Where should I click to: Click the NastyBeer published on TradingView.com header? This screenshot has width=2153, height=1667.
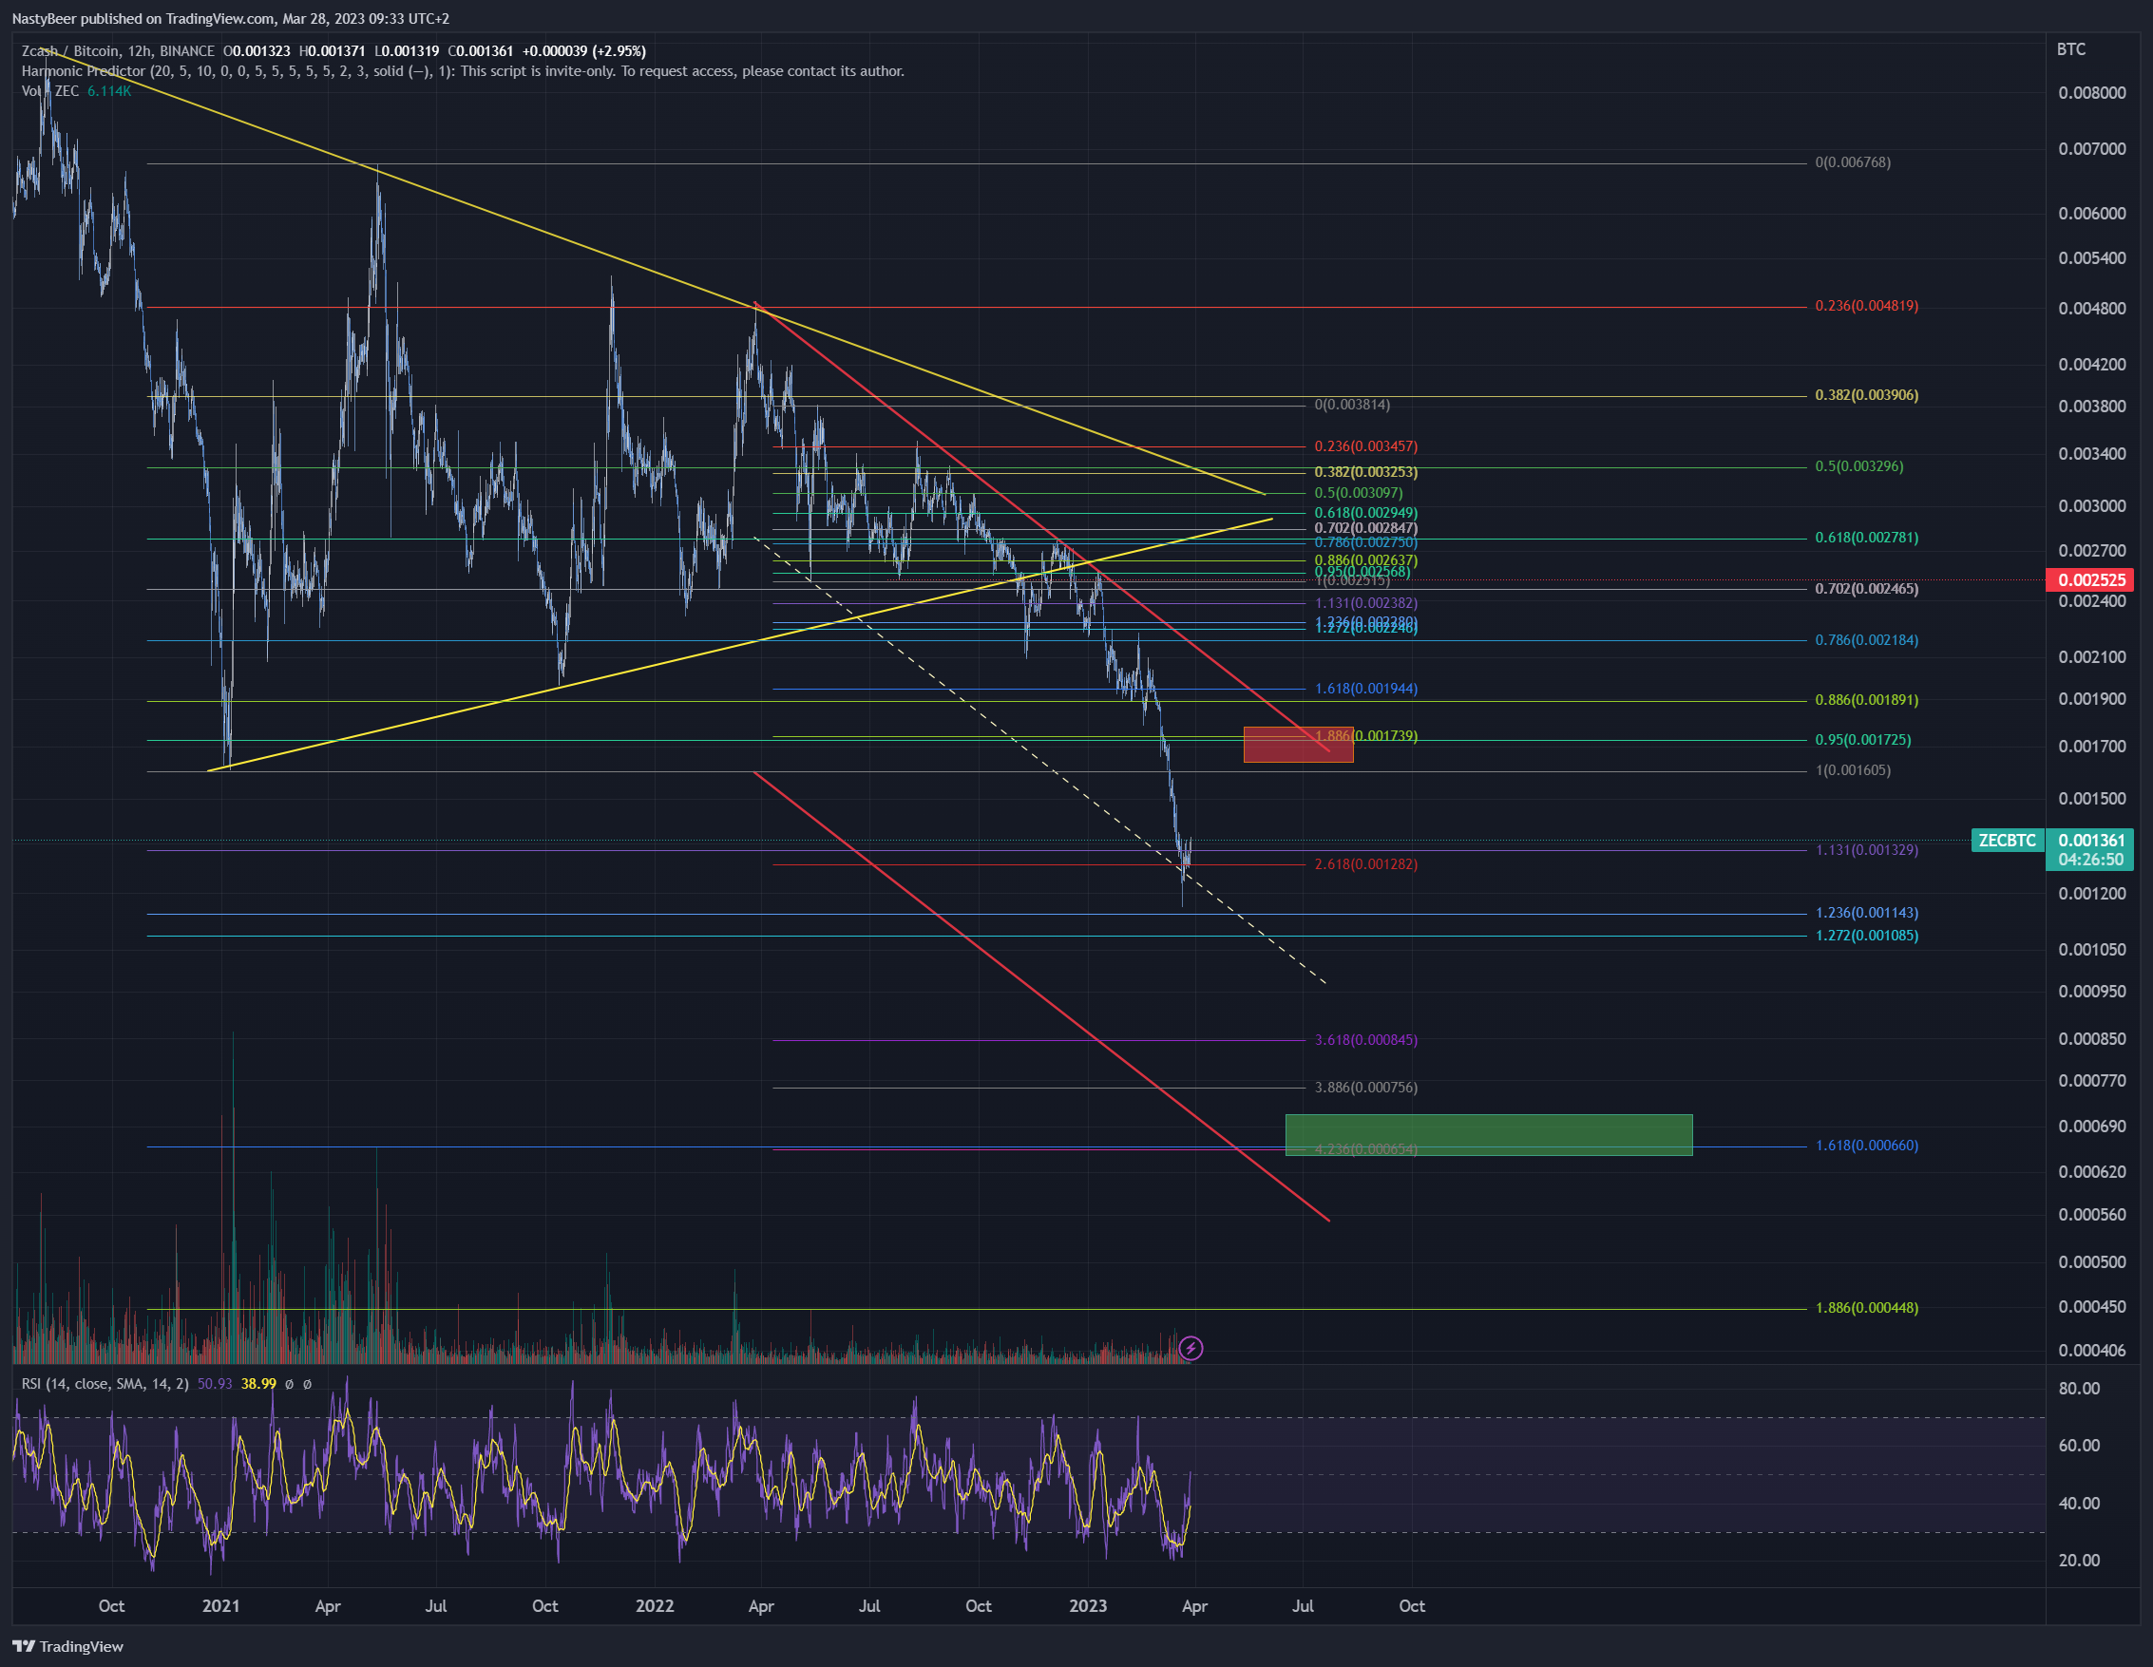[x=231, y=19]
